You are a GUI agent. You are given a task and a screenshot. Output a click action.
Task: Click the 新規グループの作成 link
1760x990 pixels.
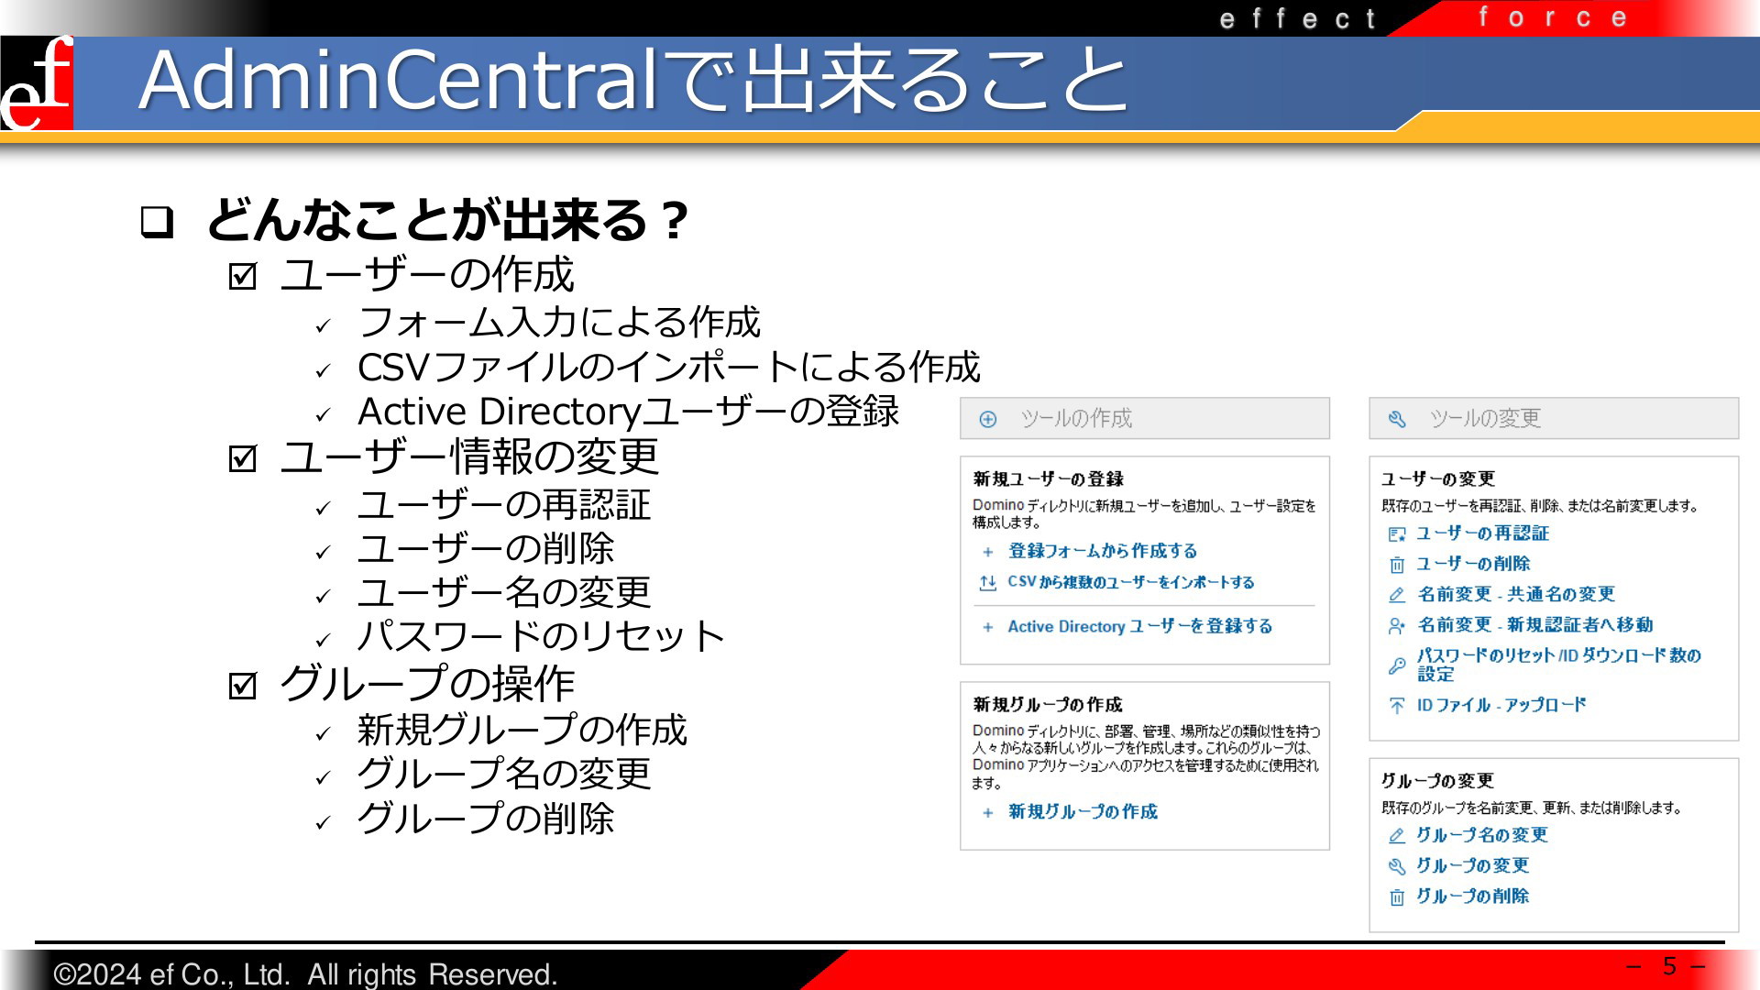pos(1083,811)
